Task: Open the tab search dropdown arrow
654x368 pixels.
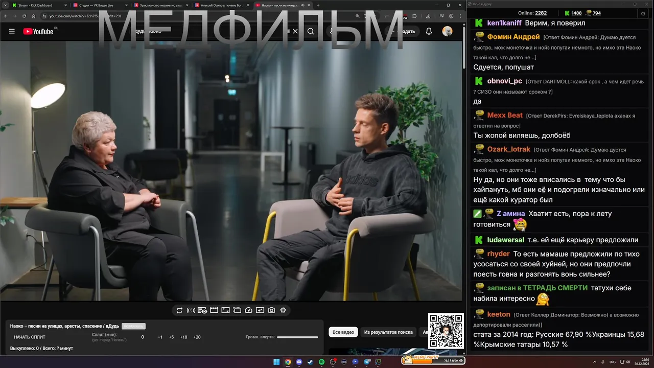Action: [x=4, y=5]
